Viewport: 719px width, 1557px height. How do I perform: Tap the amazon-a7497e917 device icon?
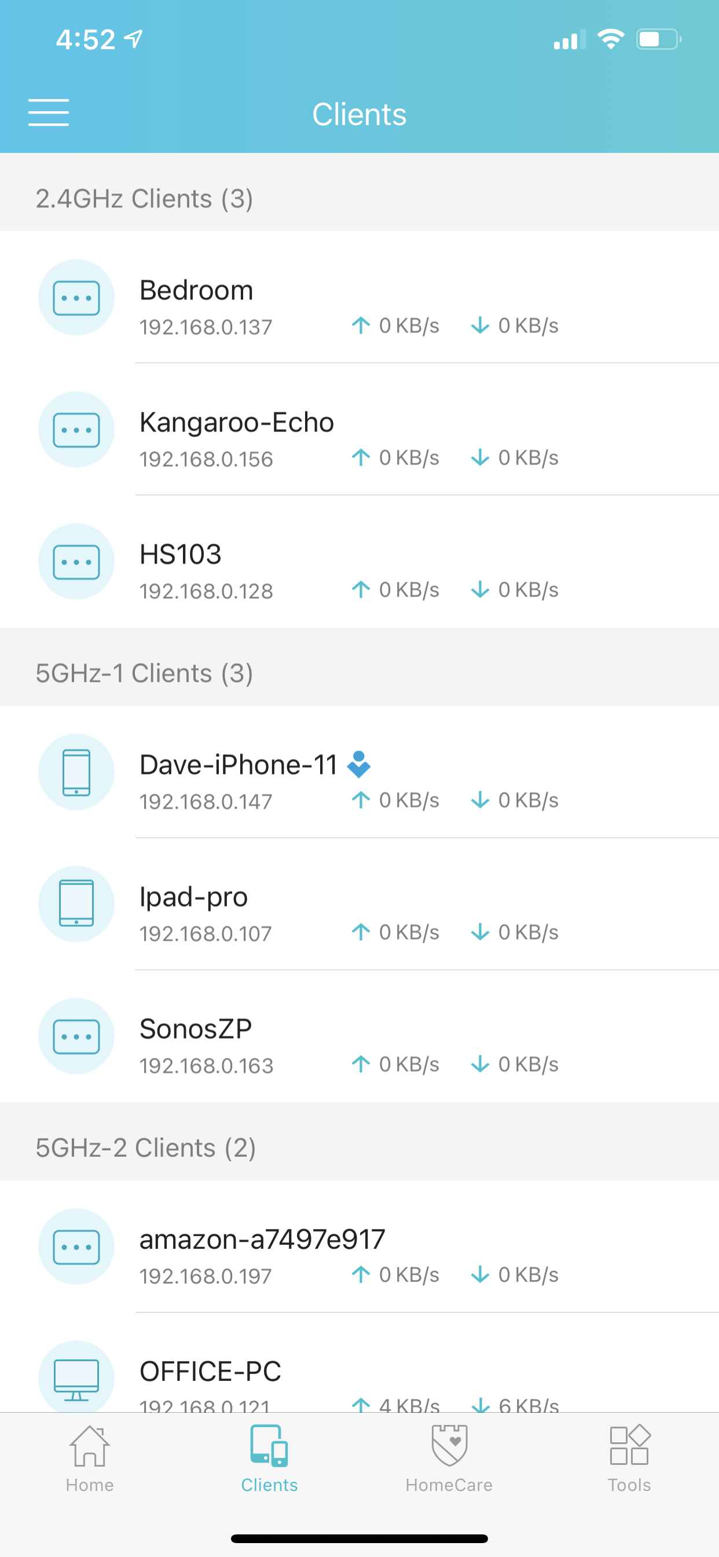[x=76, y=1247]
